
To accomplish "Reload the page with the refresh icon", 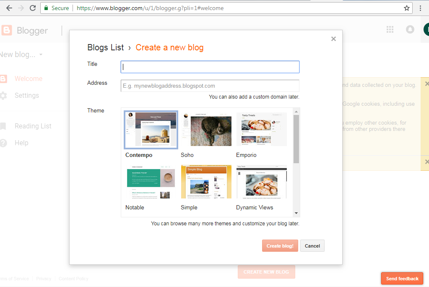I will pos(32,8).
